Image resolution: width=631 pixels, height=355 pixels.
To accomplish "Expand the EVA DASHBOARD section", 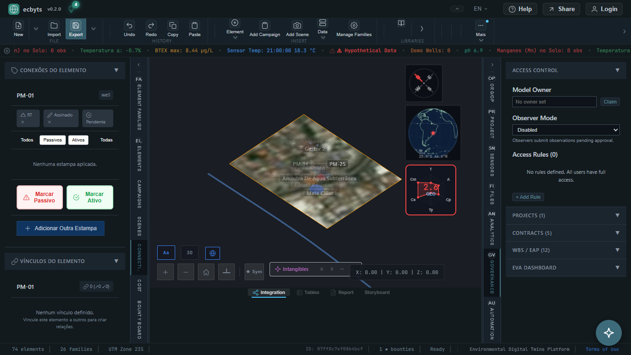I will pyautogui.click(x=566, y=268).
